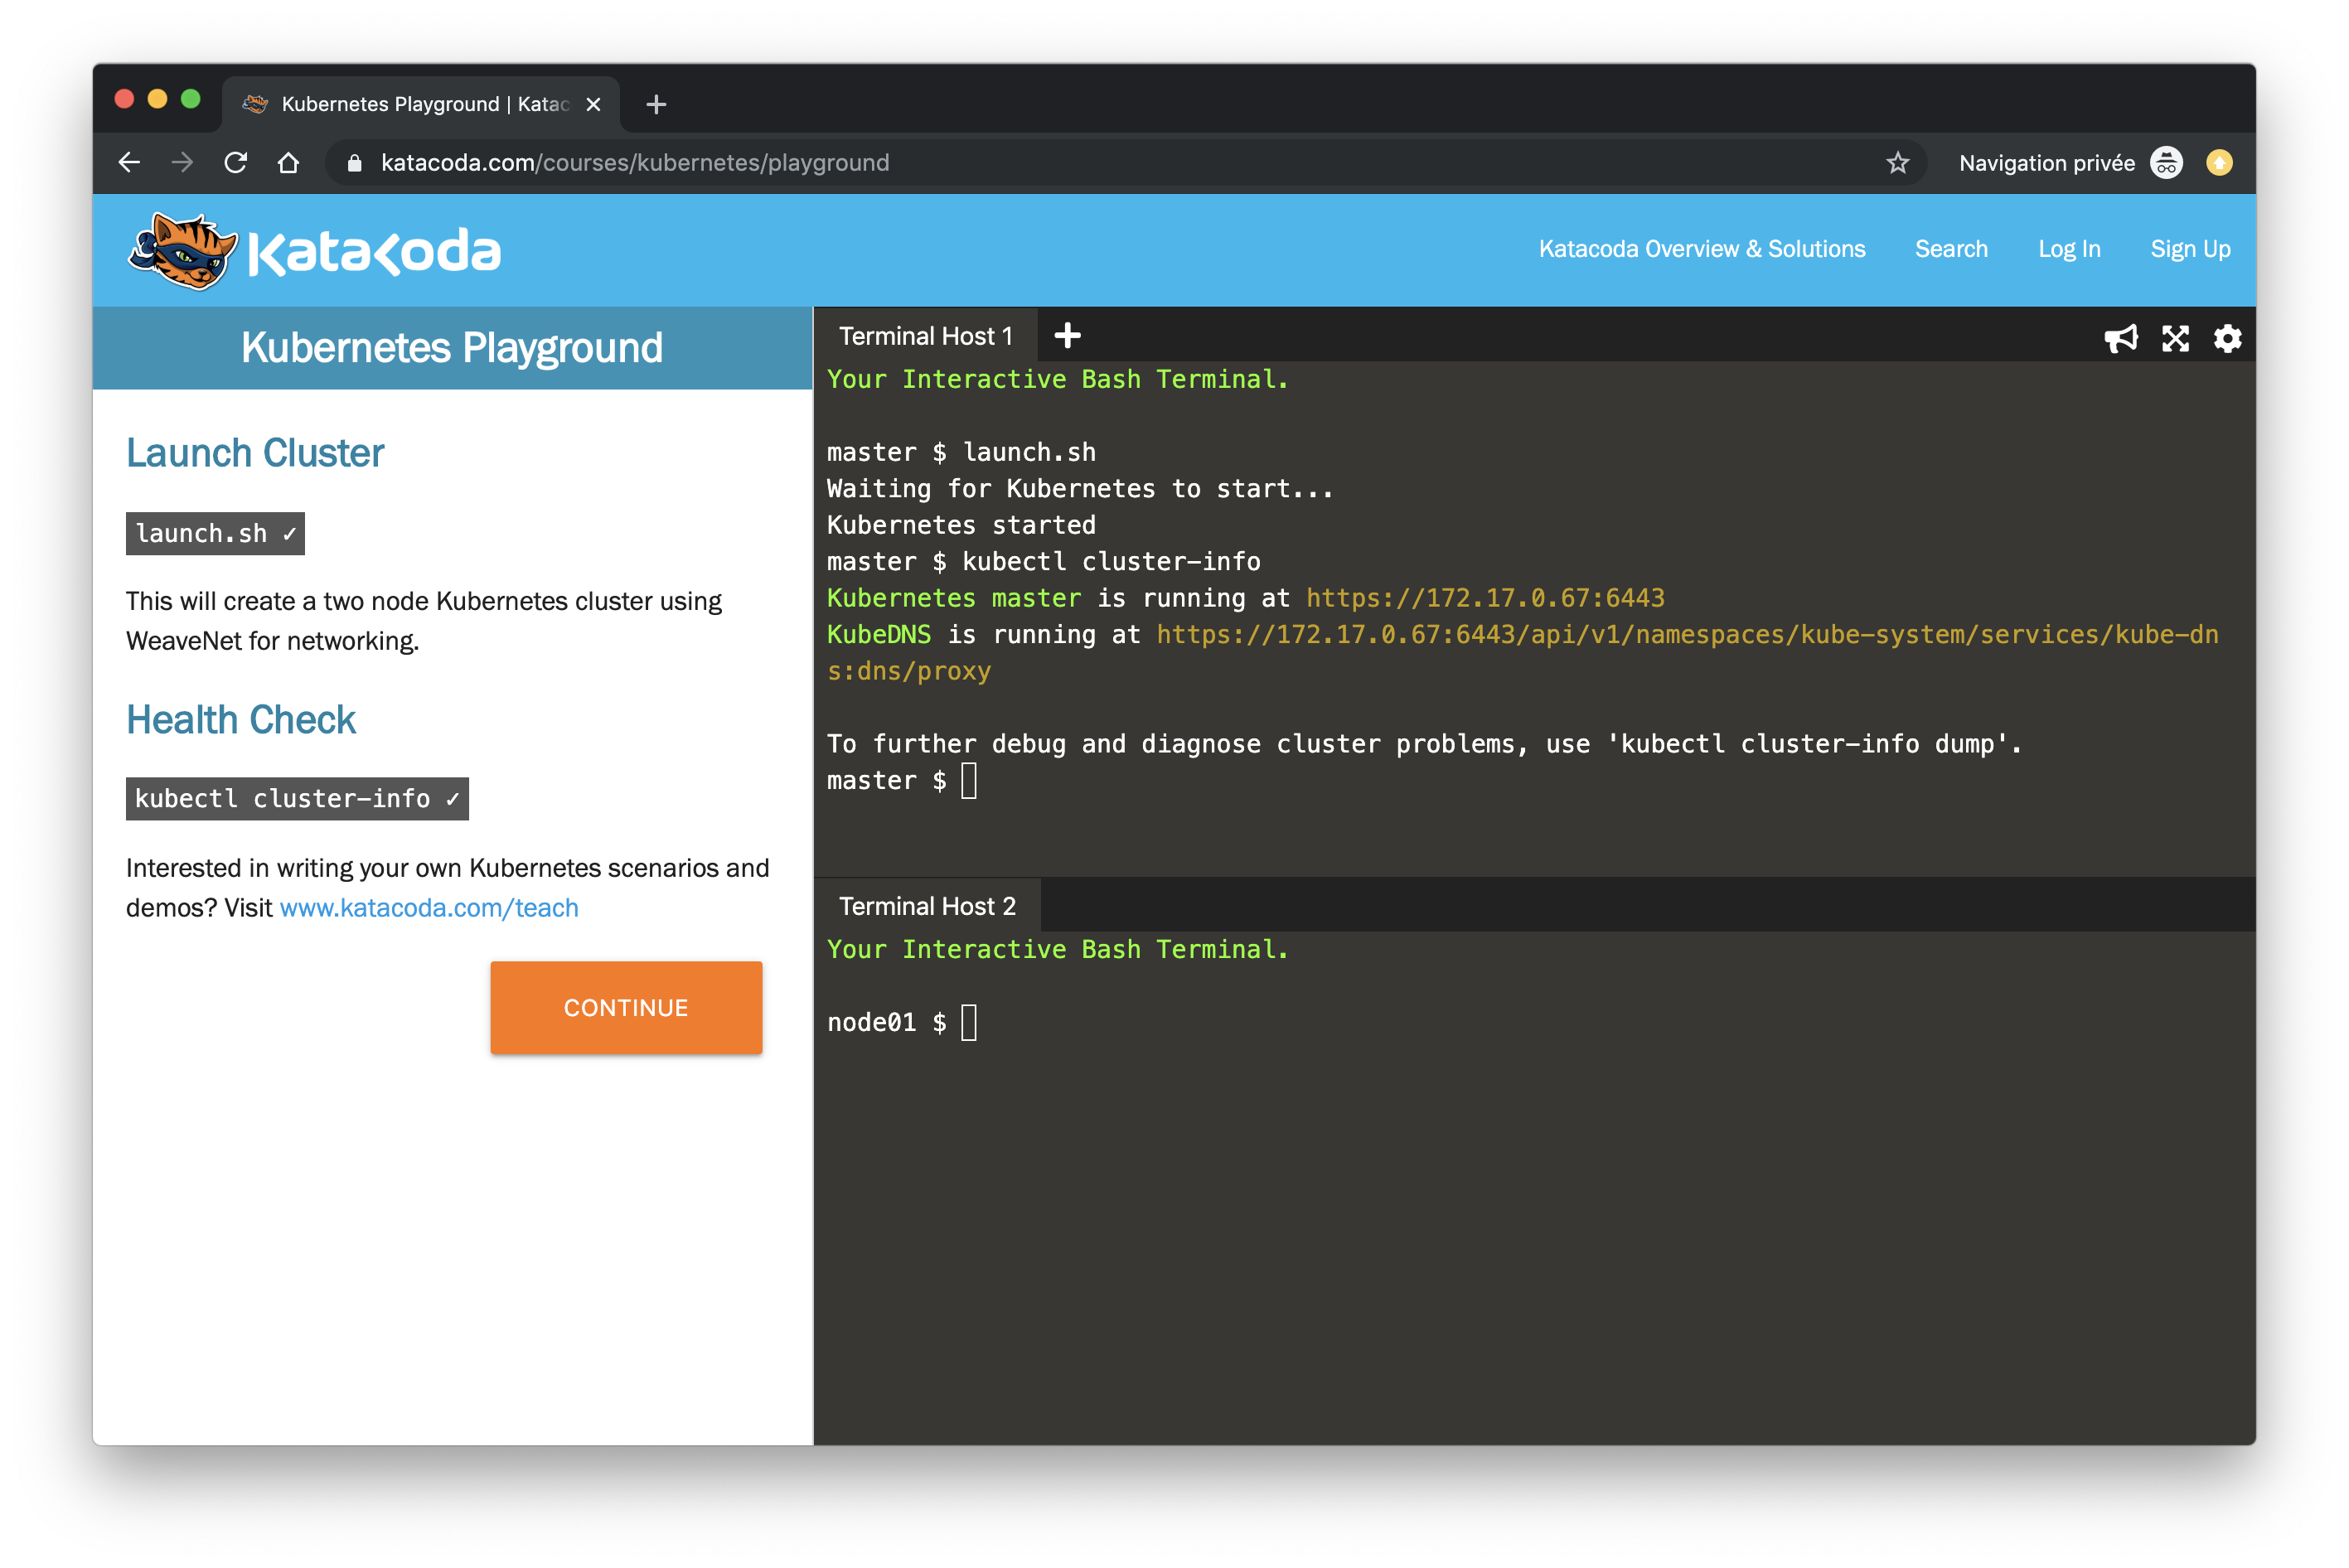Run the kubectl cluster-info command snippet

coord(297,799)
